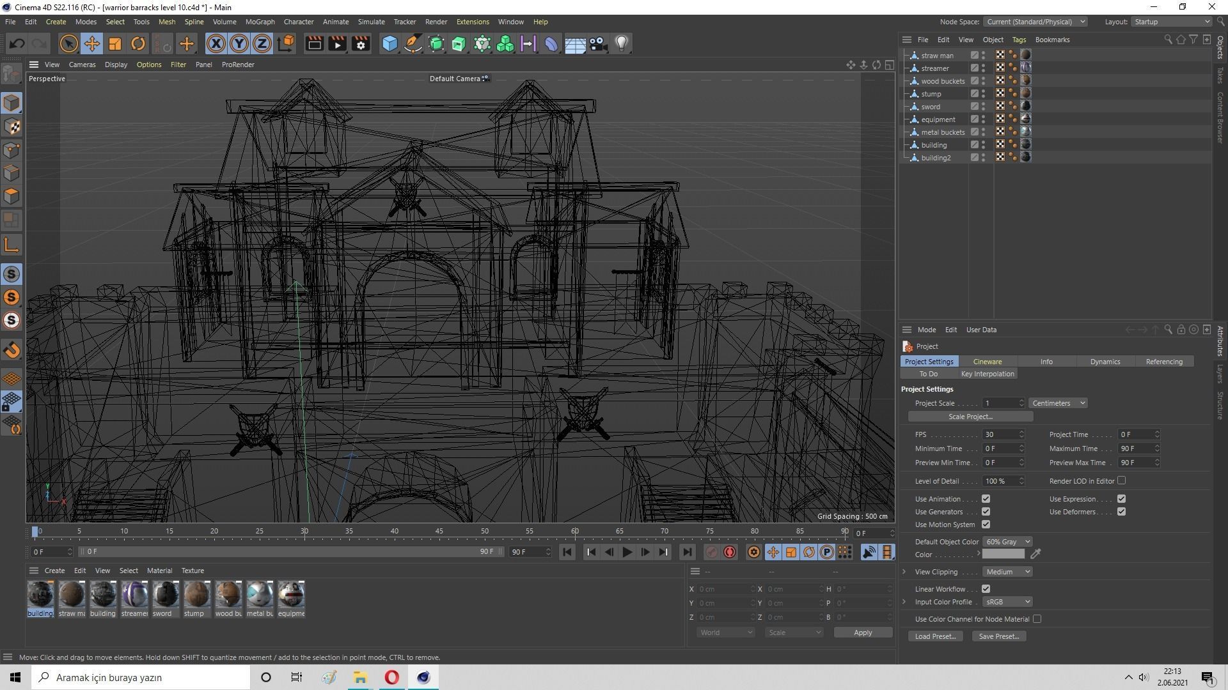This screenshot has height=690, width=1228.
Task: Open the Layout Startup dropdown
Action: point(1171,22)
